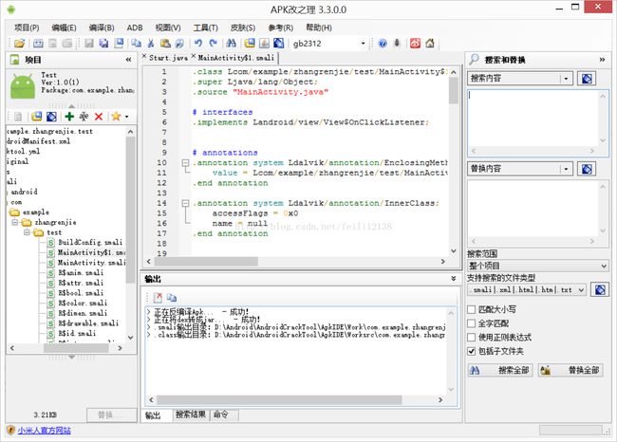The width and height of the screenshot is (617, 442).
Task: Click the project tree vertical scrollbar thumb
Action: [x=130, y=210]
